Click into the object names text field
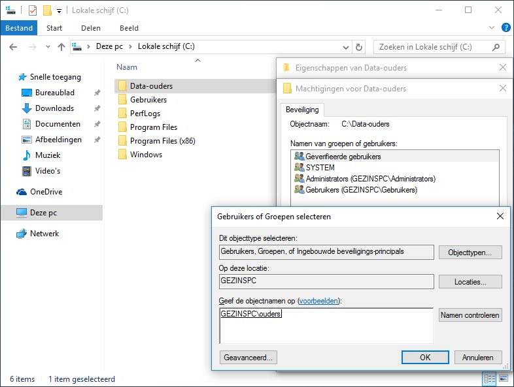 point(326,325)
